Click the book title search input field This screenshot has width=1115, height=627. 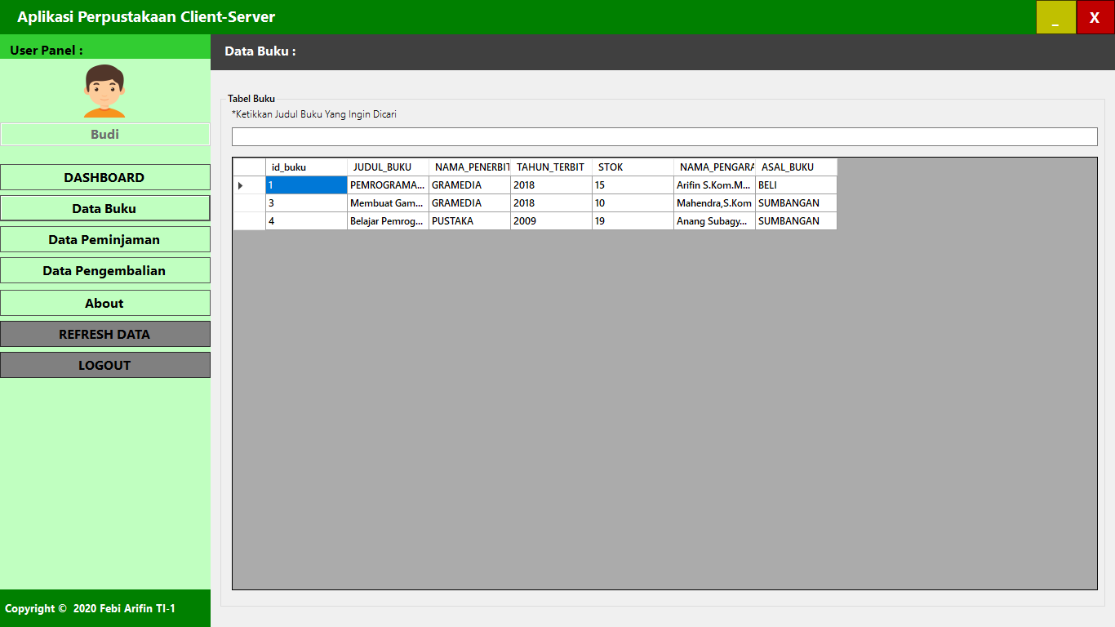tap(663, 136)
